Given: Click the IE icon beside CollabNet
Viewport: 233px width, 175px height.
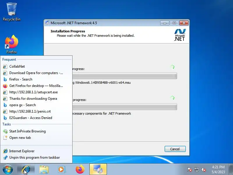Looking at the screenshot, I should pos(5,66).
